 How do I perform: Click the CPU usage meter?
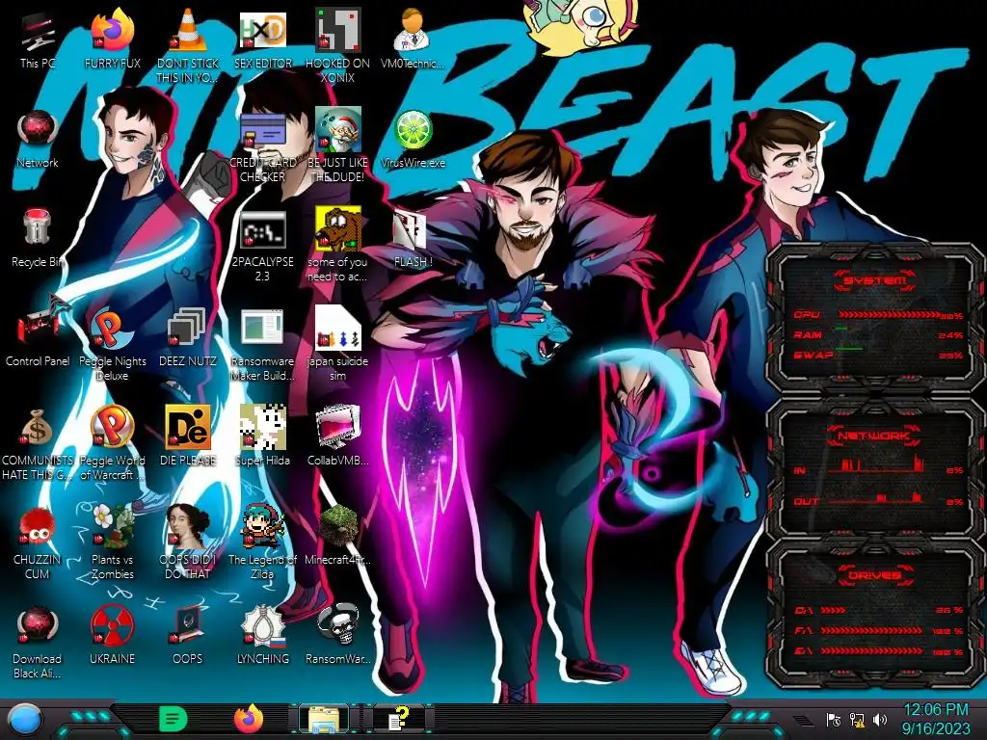(878, 314)
